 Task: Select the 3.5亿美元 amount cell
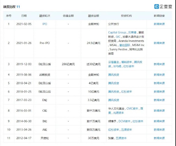point(94,100)
